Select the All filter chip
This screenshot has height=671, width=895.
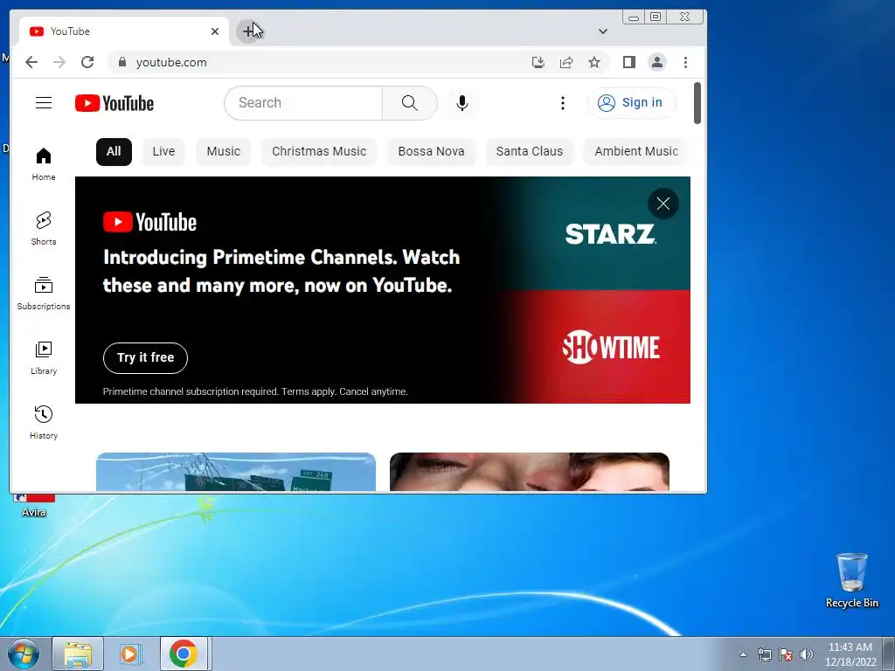pos(114,152)
